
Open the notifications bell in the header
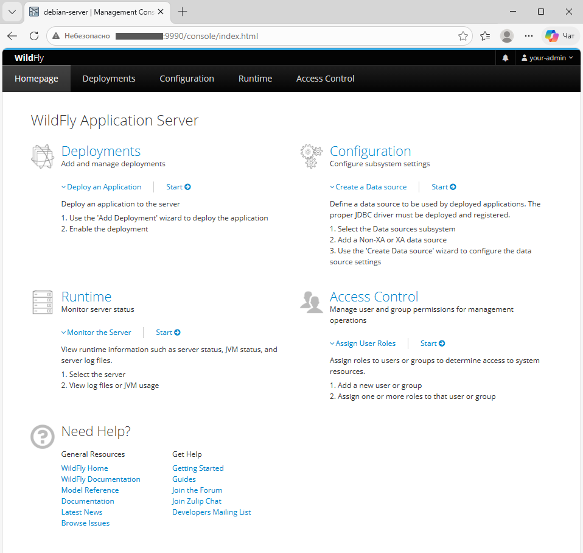point(506,57)
